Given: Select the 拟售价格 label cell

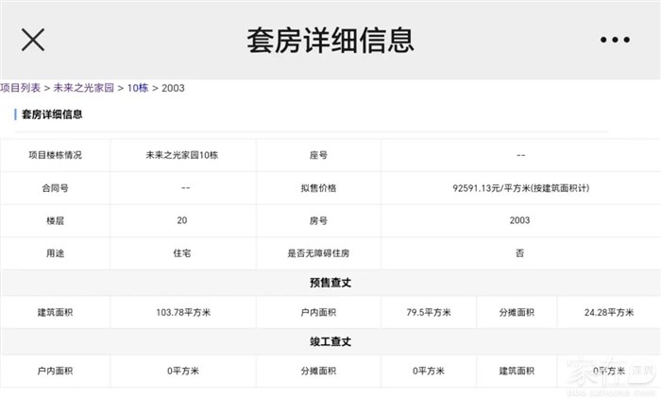Looking at the screenshot, I should (318, 188).
